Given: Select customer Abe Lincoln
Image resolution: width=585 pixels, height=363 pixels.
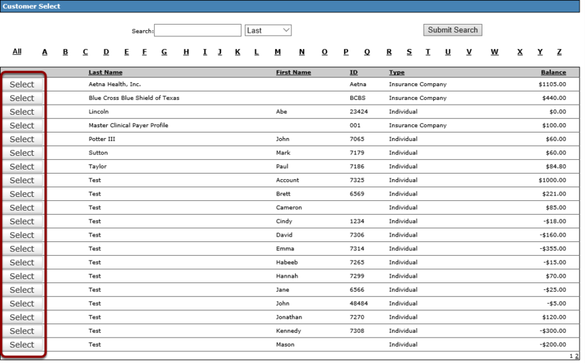Looking at the screenshot, I should click(x=22, y=112).
